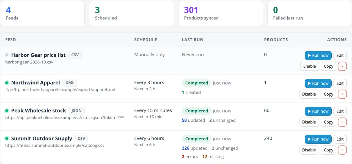Click the XML badge beside Northwind Apparel
The height and width of the screenshot is (164, 352).
tap(70, 83)
